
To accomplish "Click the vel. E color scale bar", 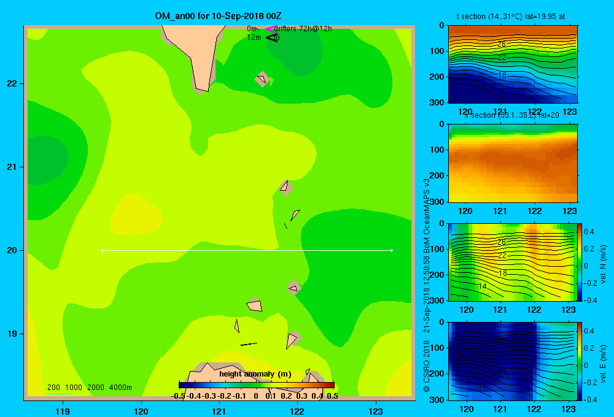I will tap(580, 361).
